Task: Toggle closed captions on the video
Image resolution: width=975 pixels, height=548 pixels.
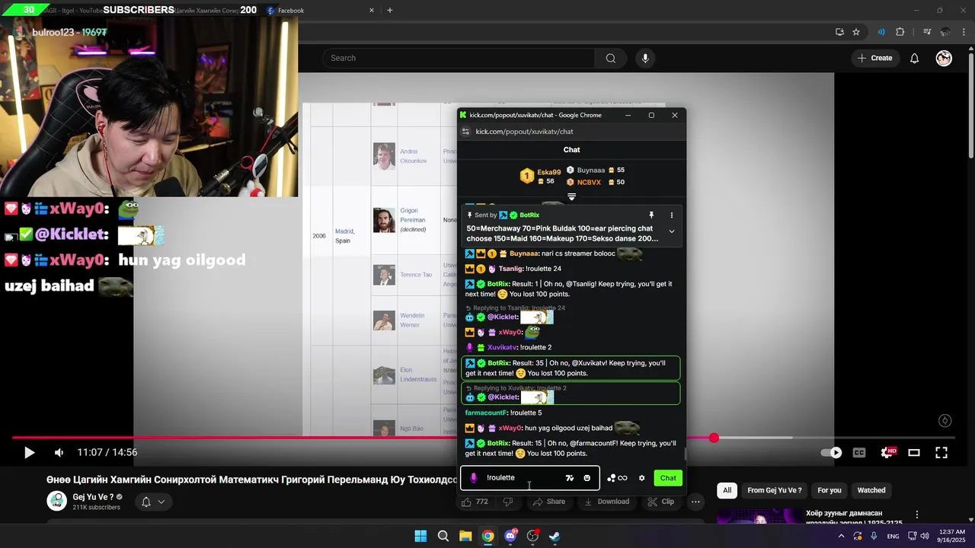Action: tap(859, 452)
